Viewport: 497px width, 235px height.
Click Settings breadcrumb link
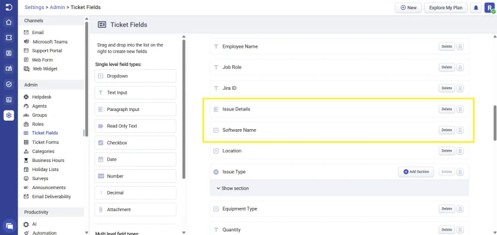(x=34, y=7)
